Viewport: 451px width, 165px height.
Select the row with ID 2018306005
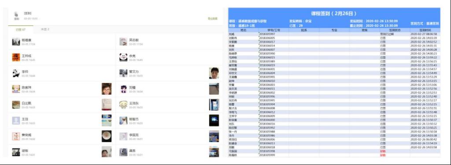click(334, 38)
